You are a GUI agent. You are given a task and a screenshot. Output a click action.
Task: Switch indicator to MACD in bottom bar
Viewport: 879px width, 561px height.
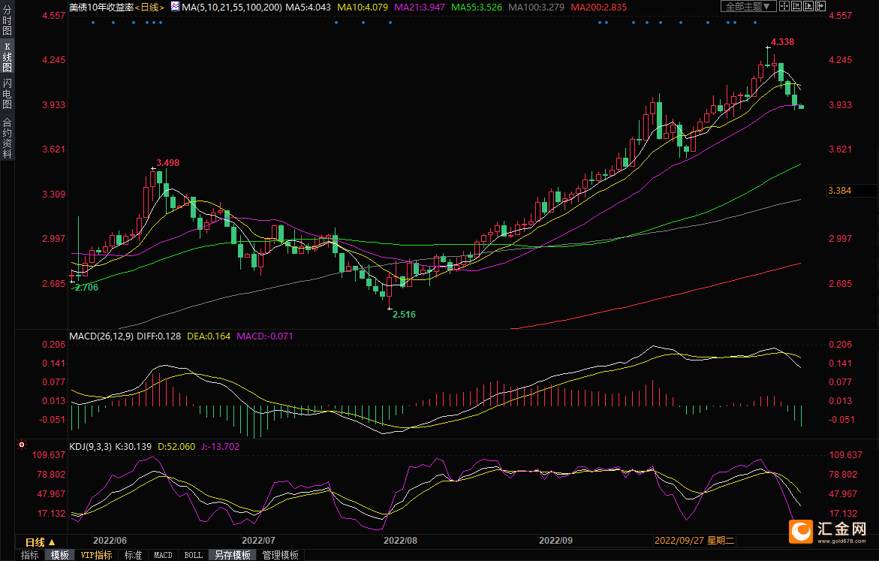[163, 555]
